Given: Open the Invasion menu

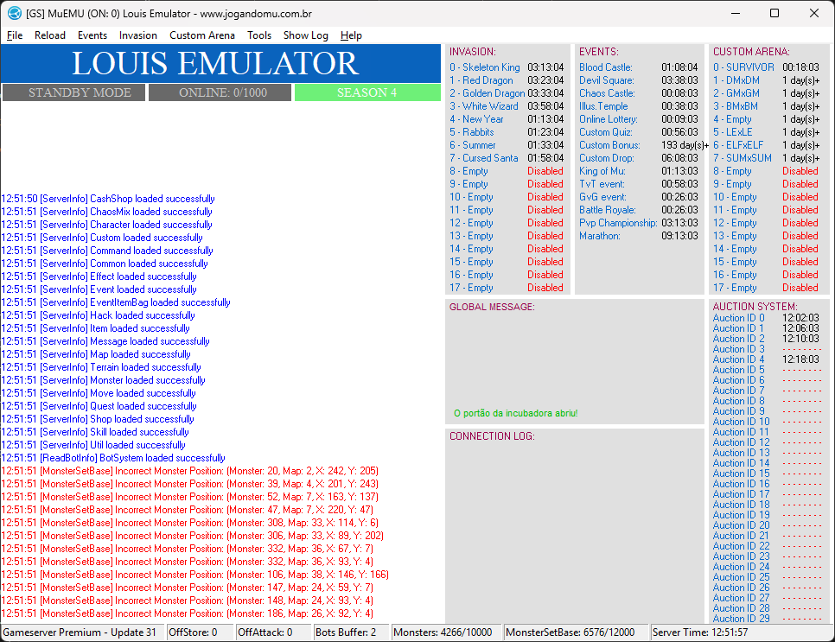Looking at the screenshot, I should (138, 35).
